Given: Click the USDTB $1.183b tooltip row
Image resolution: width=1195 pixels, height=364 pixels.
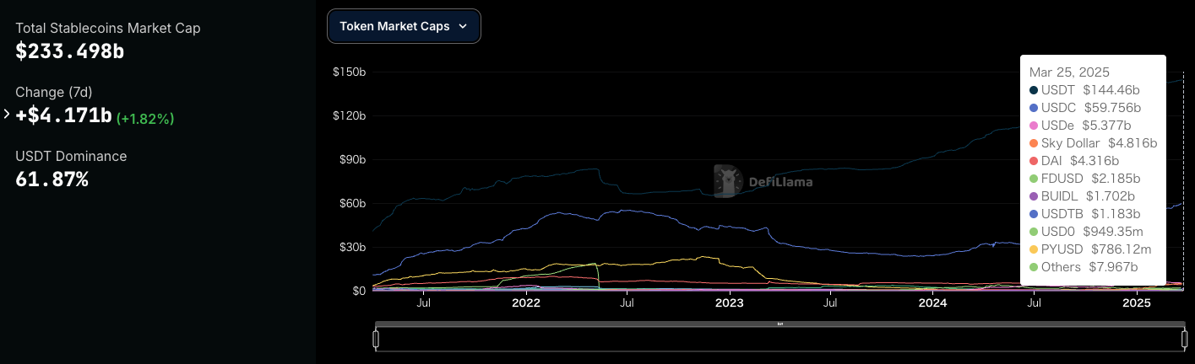Looking at the screenshot, I should (1085, 214).
